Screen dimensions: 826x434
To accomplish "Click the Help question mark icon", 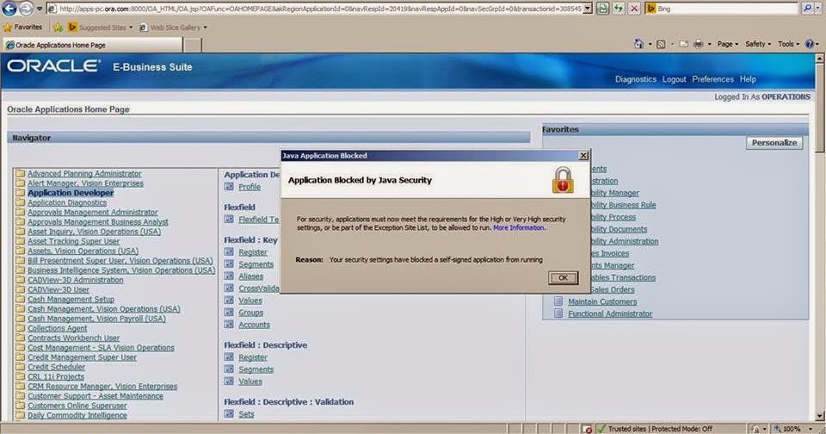I will click(x=810, y=44).
